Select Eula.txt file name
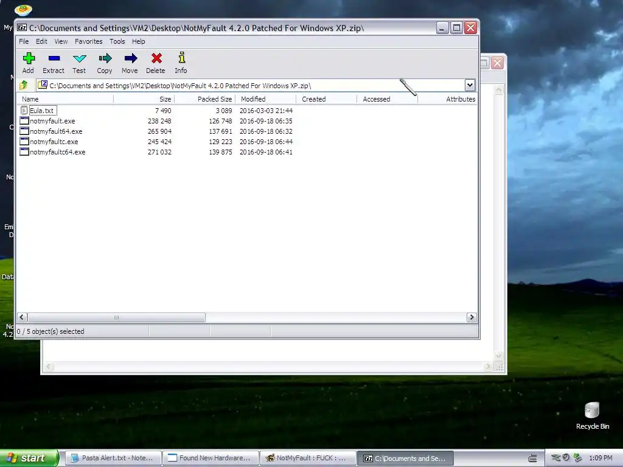Image resolution: width=623 pixels, height=467 pixels. point(42,111)
